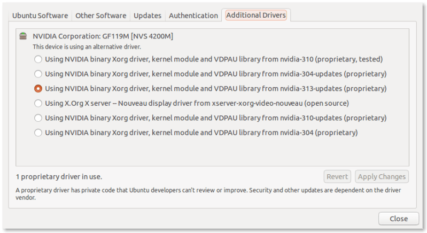The height and width of the screenshot is (233, 427).
Task: Click the NVIDIA graphics card device icon
Action: (x=23, y=36)
